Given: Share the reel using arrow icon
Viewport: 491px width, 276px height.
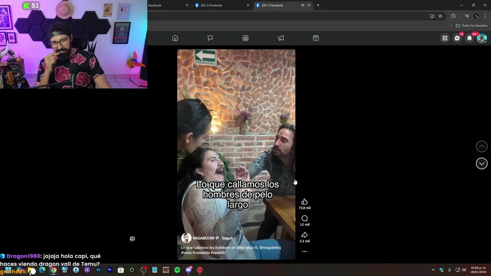Looking at the screenshot, I should point(305,235).
